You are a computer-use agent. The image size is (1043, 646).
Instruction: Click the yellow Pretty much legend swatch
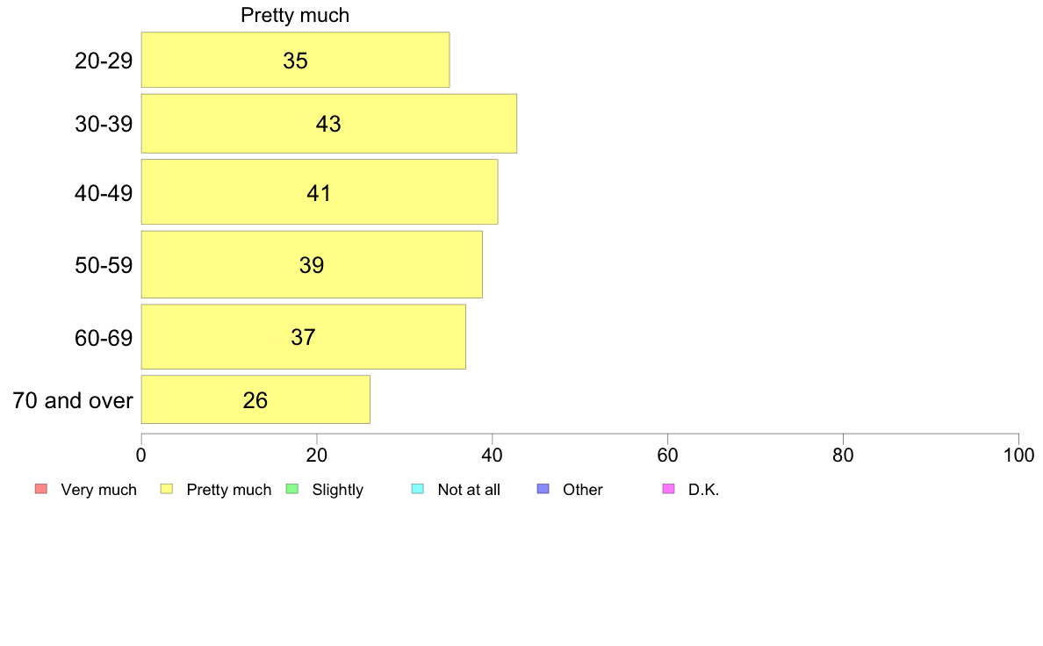(x=166, y=489)
